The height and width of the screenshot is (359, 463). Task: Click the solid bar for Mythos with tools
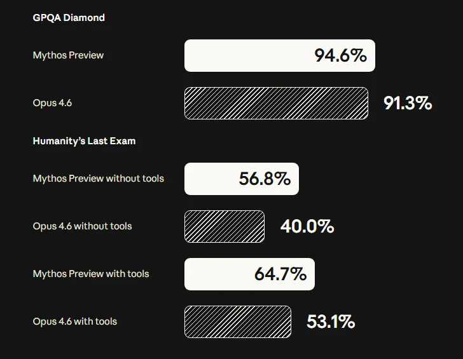coord(218,274)
